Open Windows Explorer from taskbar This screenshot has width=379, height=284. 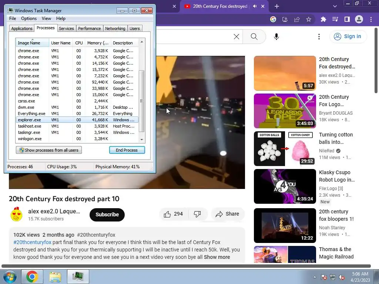tap(55, 277)
